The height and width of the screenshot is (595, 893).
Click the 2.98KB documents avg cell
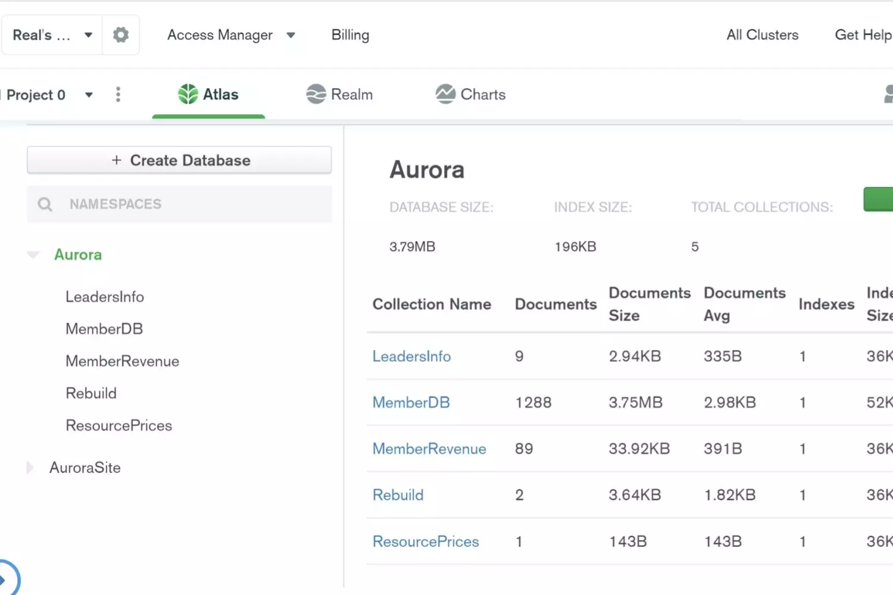[730, 403]
